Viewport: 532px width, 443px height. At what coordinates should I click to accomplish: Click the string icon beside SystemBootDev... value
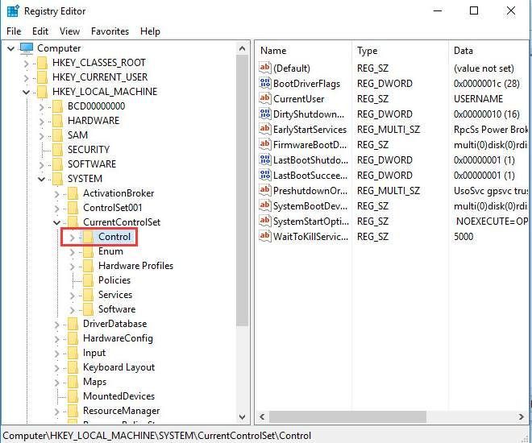[265, 205]
